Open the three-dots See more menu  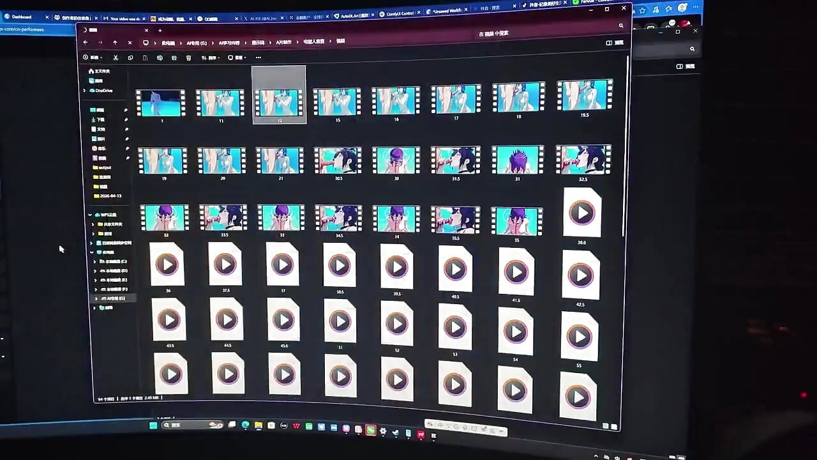258,57
